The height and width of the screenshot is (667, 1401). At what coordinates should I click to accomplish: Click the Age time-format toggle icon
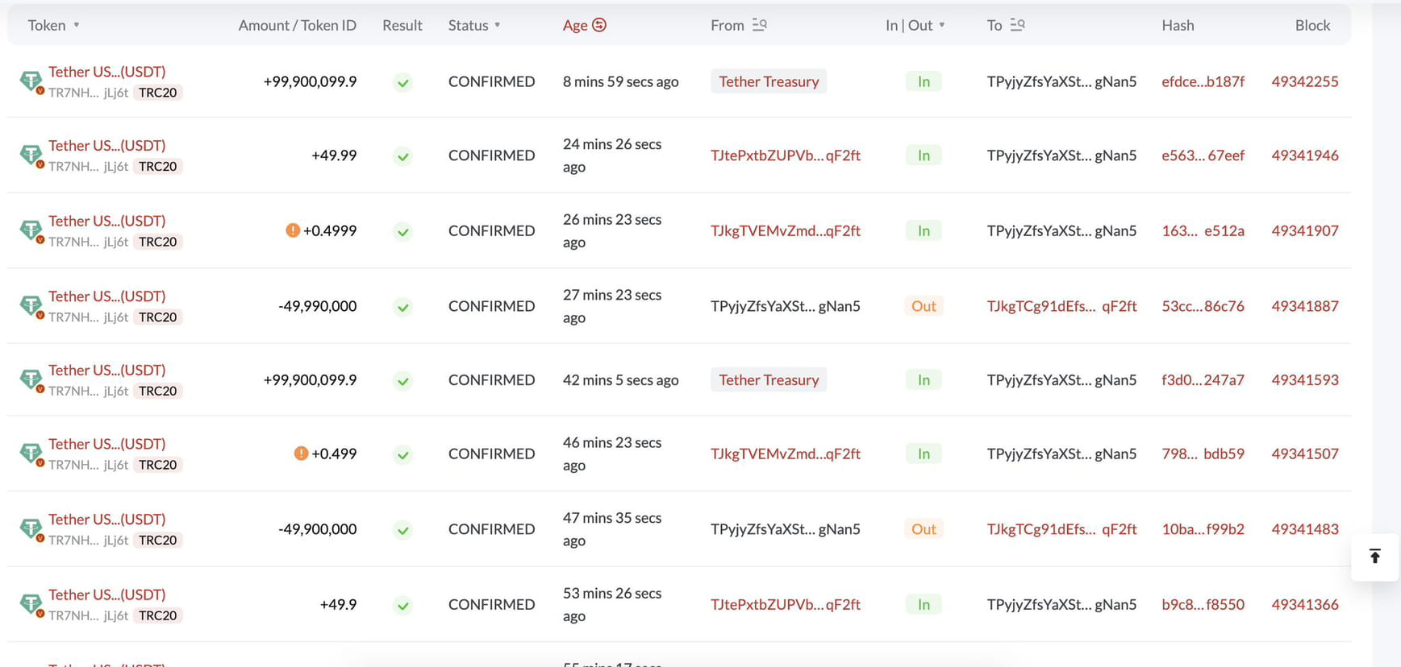coord(599,25)
